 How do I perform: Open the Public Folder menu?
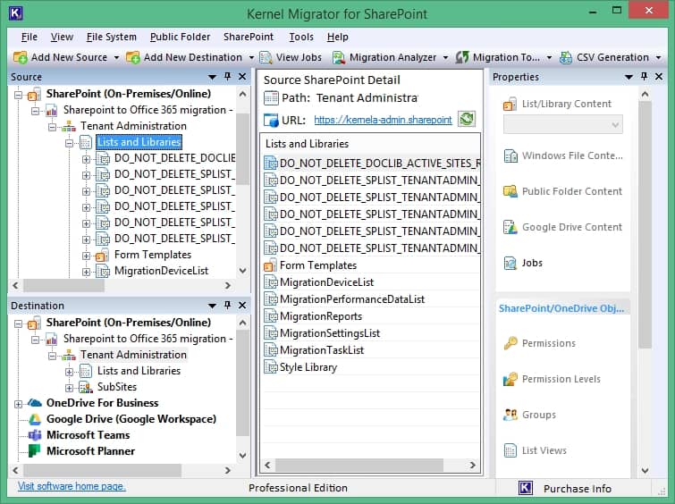[180, 37]
